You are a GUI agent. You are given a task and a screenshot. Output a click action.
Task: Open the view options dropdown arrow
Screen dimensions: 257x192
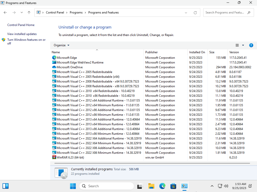coord(243,45)
